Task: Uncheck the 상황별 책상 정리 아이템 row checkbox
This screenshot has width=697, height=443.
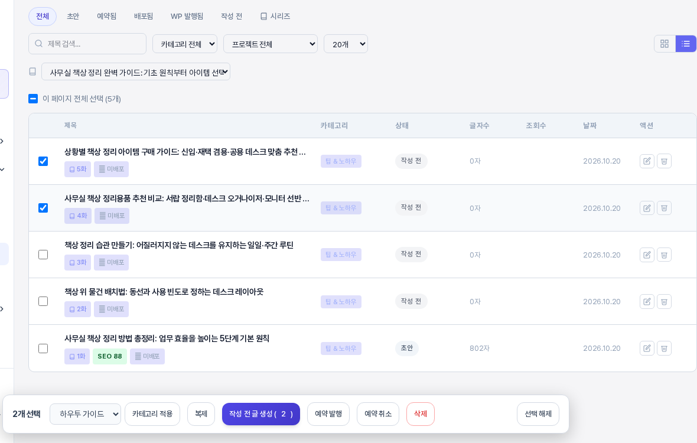Action: [43, 161]
